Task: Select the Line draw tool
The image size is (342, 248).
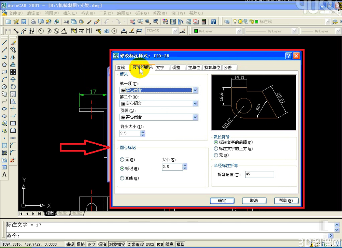Action: [4, 43]
